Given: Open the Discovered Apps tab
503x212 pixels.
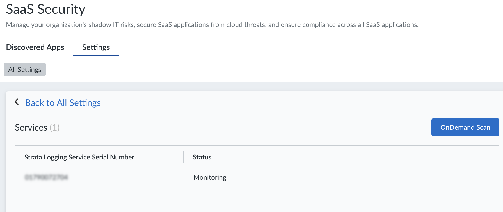Looking at the screenshot, I should click(x=35, y=47).
